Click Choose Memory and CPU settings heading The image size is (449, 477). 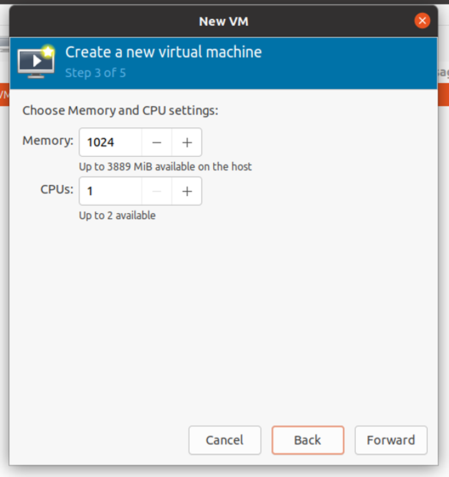coord(120,110)
